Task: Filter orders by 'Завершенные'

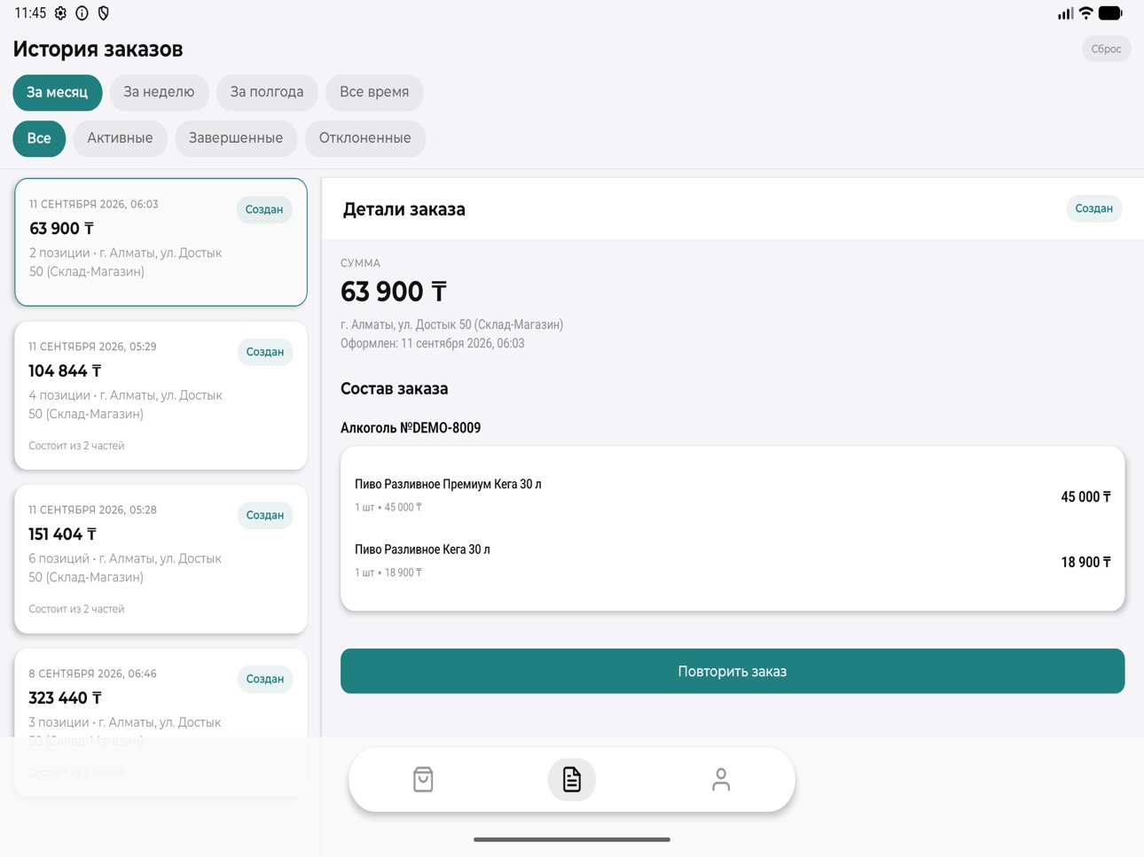Action: point(236,138)
